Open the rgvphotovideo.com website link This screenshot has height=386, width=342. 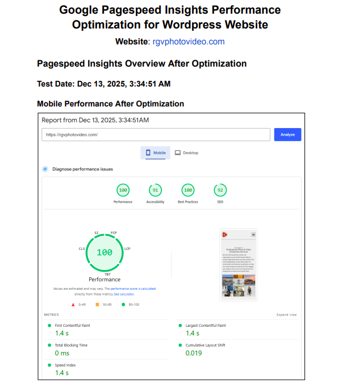189,42
